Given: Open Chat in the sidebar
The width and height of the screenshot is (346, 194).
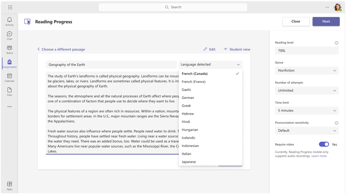Looking at the screenshot, I should point(10,36).
